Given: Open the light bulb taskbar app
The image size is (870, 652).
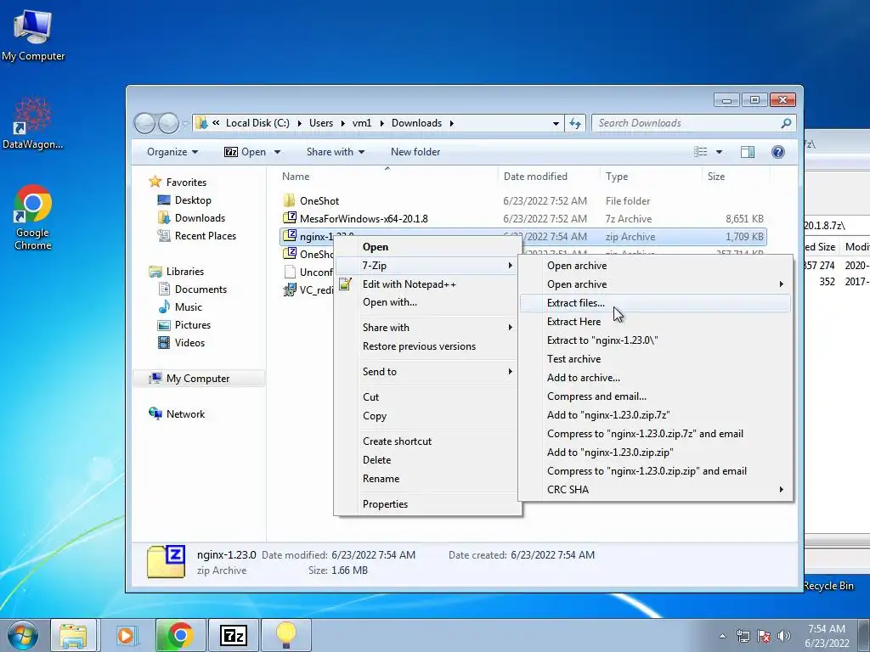Looking at the screenshot, I should click(x=285, y=635).
